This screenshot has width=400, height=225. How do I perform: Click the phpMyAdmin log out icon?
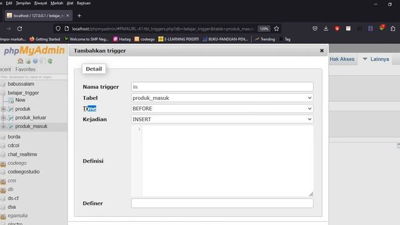pos(28,61)
